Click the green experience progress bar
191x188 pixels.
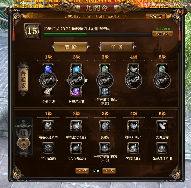[97, 34]
